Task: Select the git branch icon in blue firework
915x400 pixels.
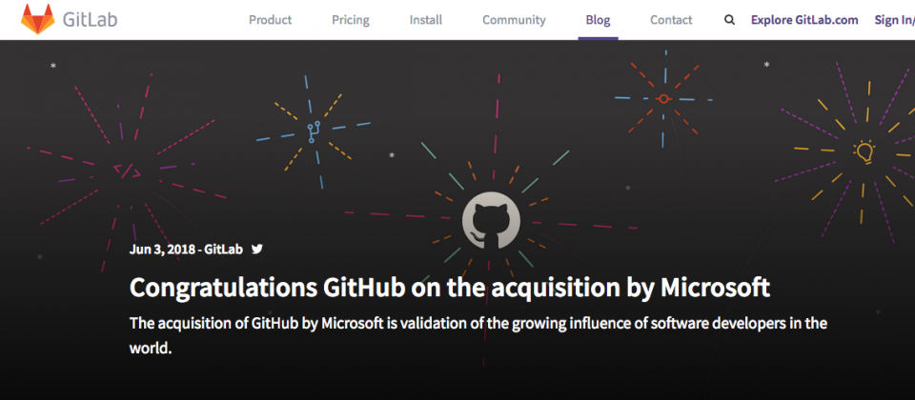Action: coord(314,132)
